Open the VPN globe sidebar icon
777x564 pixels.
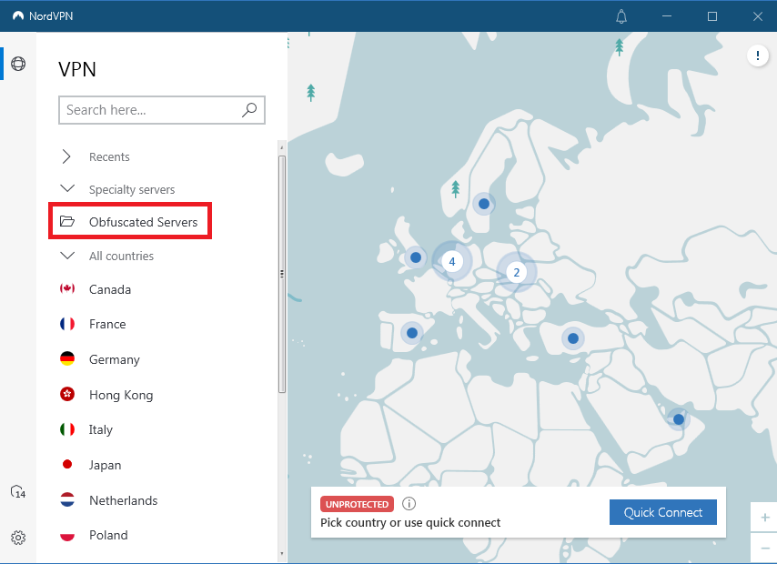coord(18,64)
